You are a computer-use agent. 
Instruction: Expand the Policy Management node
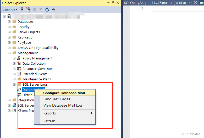14,58
